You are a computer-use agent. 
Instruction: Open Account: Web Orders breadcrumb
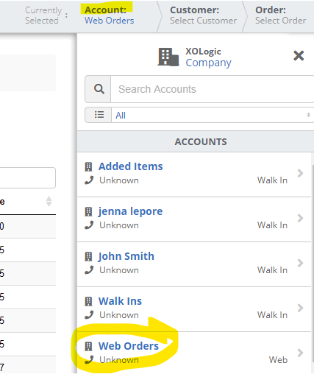109,15
